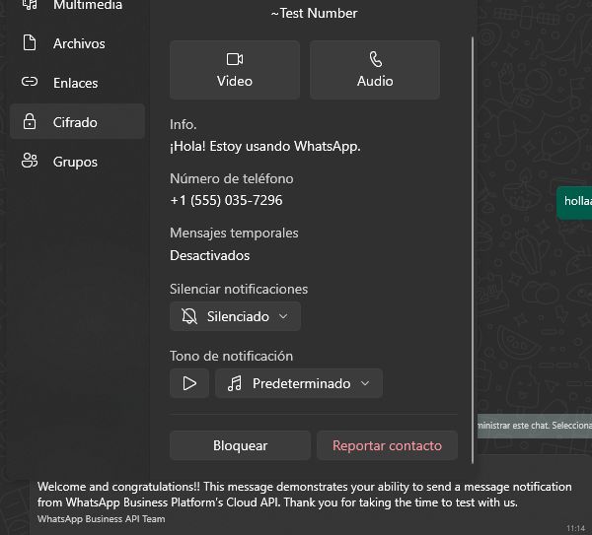
Task: Click the file icon beside Archivos
Action: point(30,42)
